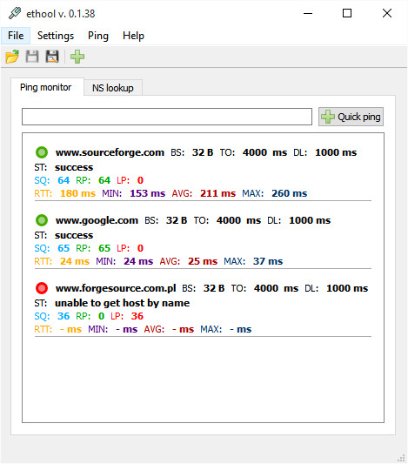Image resolution: width=408 pixels, height=464 pixels.
Task: Close the ethool window
Action: [387, 13]
